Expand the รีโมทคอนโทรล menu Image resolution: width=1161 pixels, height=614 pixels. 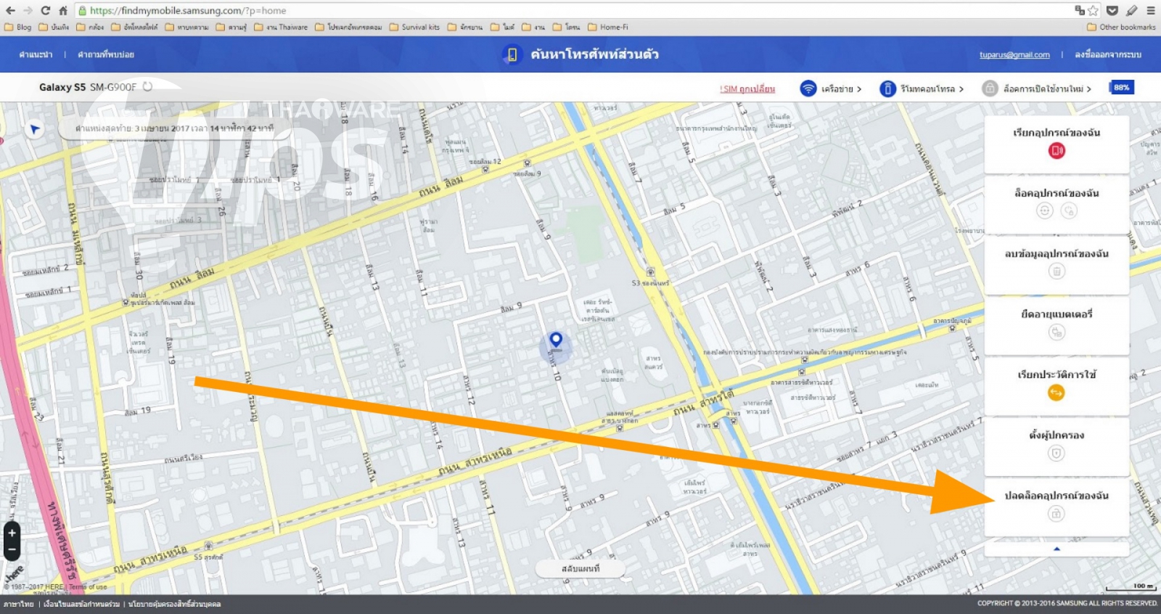[932, 89]
